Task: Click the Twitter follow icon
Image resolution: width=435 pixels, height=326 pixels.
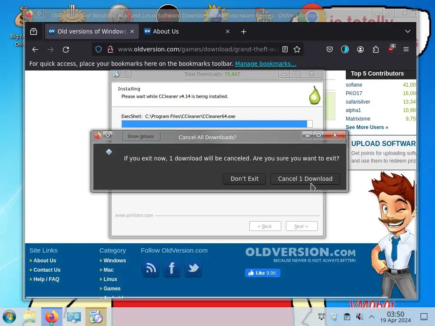Action: 193,268
